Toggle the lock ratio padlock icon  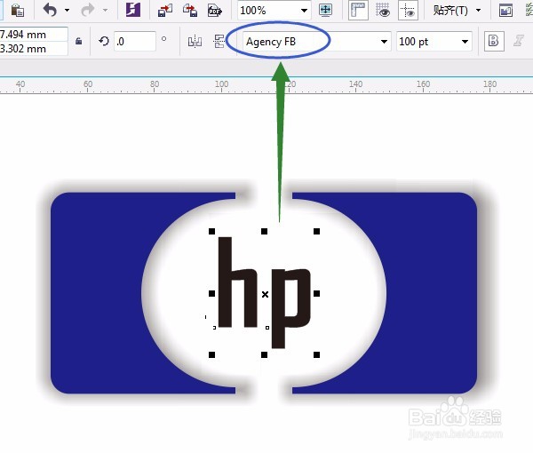[78, 41]
